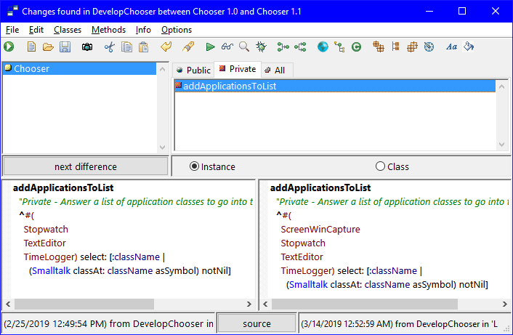Click the open folder toolbar icon
Image resolution: width=513 pixels, height=335 pixels.
coord(48,47)
